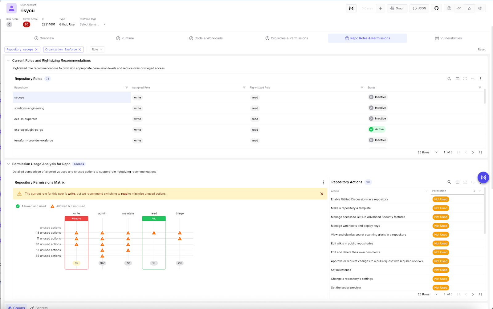Open the Secrets tab at the bottom
This screenshot has width=493, height=309.
click(39, 307)
